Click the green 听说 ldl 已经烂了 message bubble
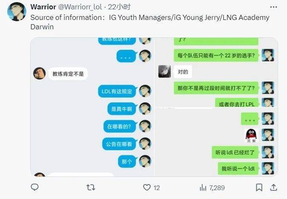The height and width of the screenshot is (199, 287). (x=235, y=152)
